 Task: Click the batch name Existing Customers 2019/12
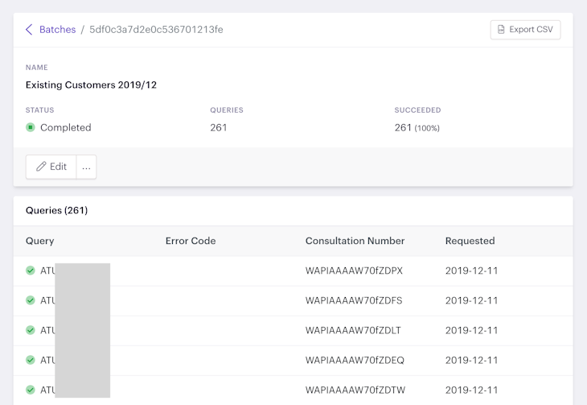click(x=91, y=85)
